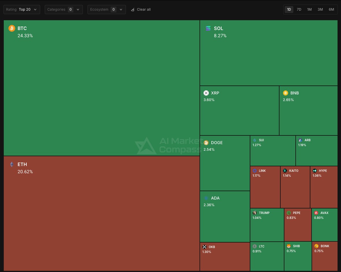Click the broom icon beside Clear all

(x=133, y=10)
